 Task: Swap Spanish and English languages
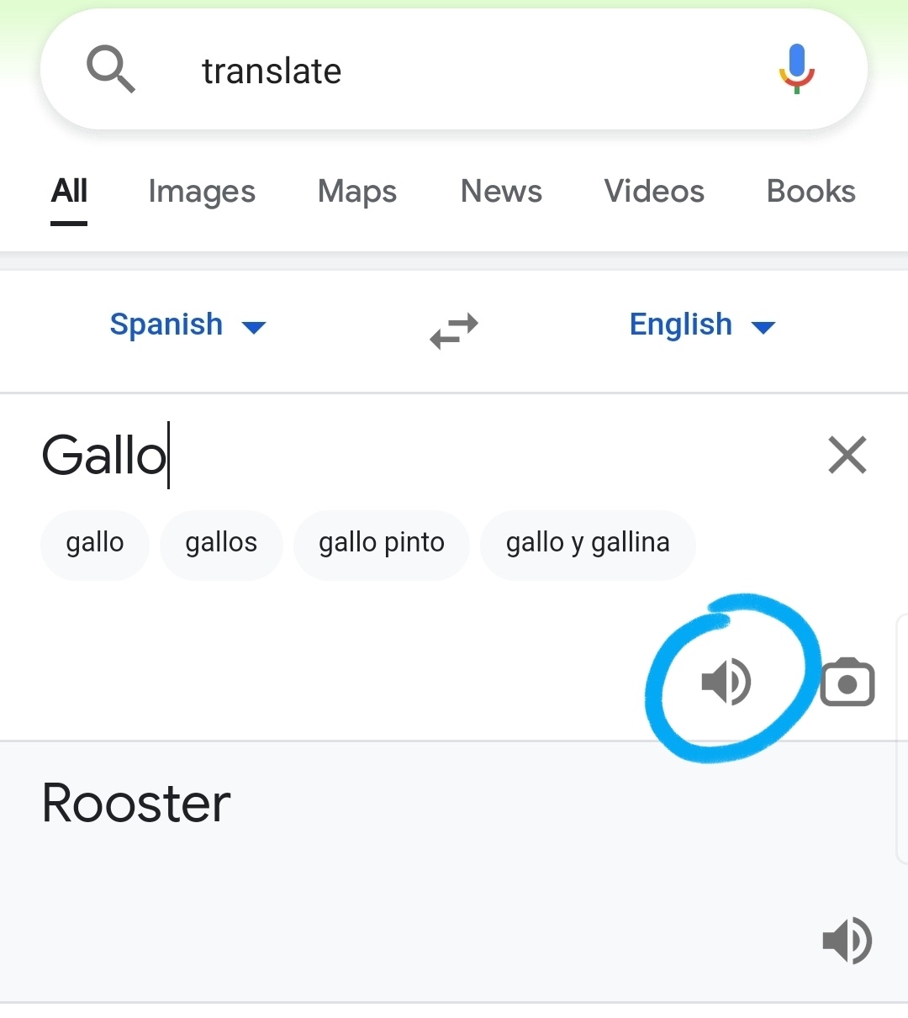pos(454,330)
